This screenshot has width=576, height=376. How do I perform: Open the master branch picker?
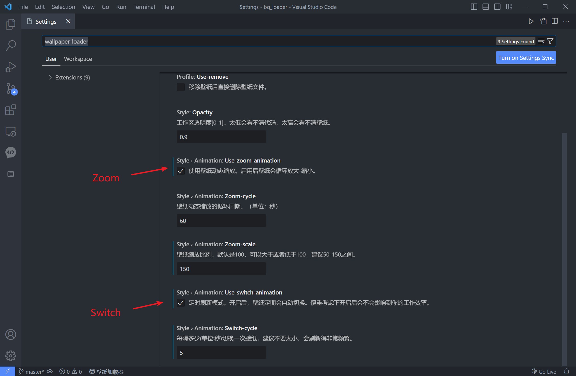coord(32,372)
